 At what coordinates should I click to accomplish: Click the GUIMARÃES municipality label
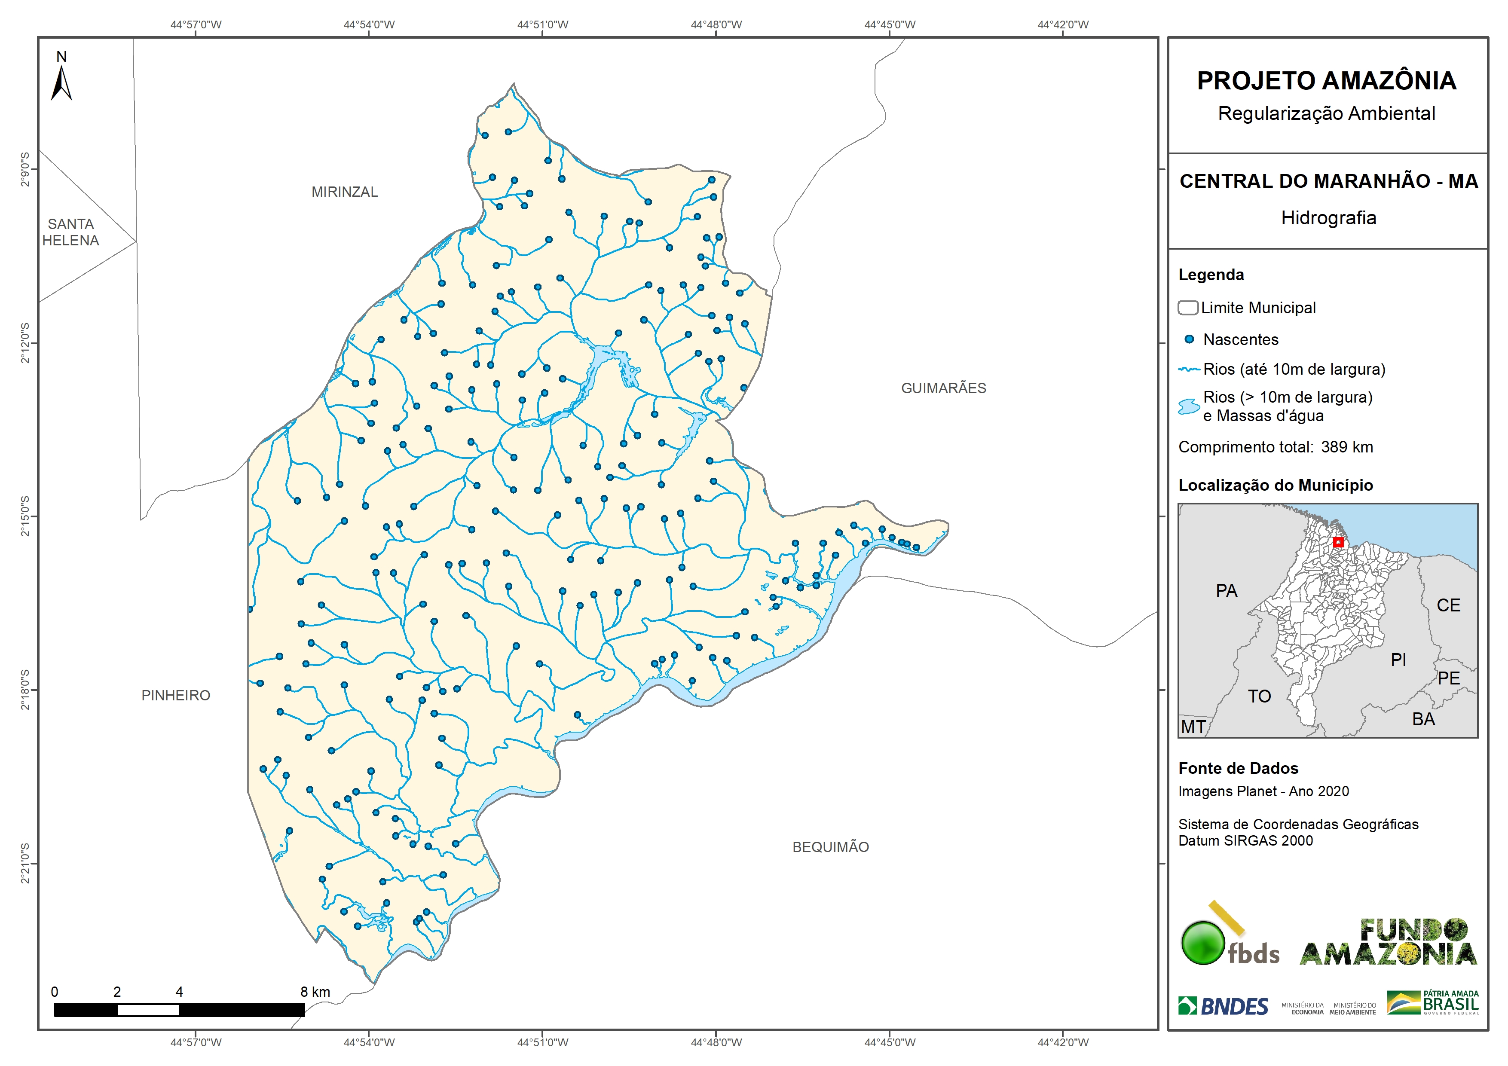(943, 388)
